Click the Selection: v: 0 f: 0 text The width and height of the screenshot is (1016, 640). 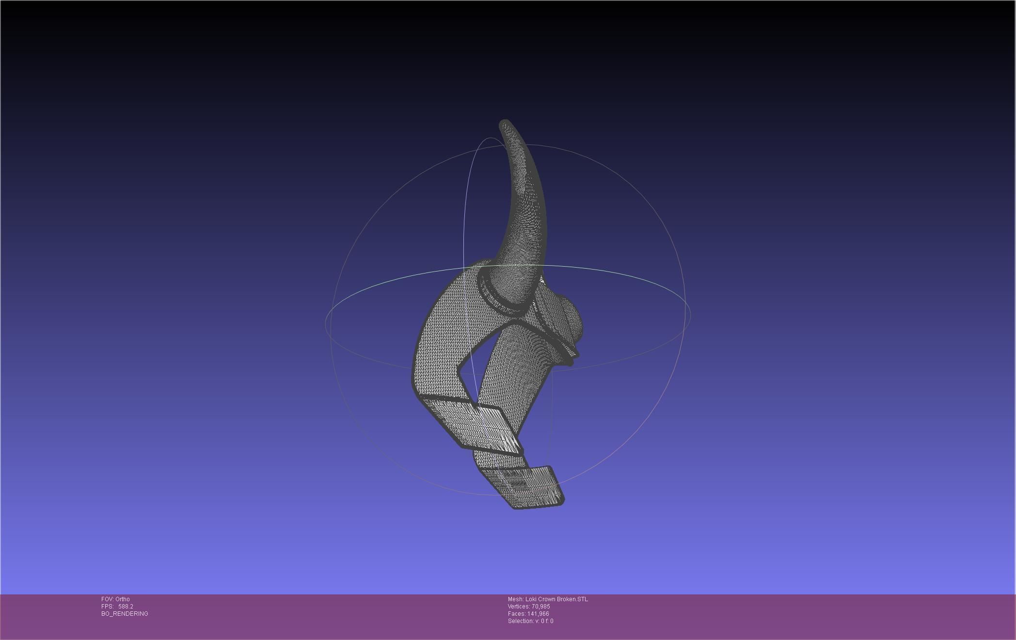click(530, 621)
